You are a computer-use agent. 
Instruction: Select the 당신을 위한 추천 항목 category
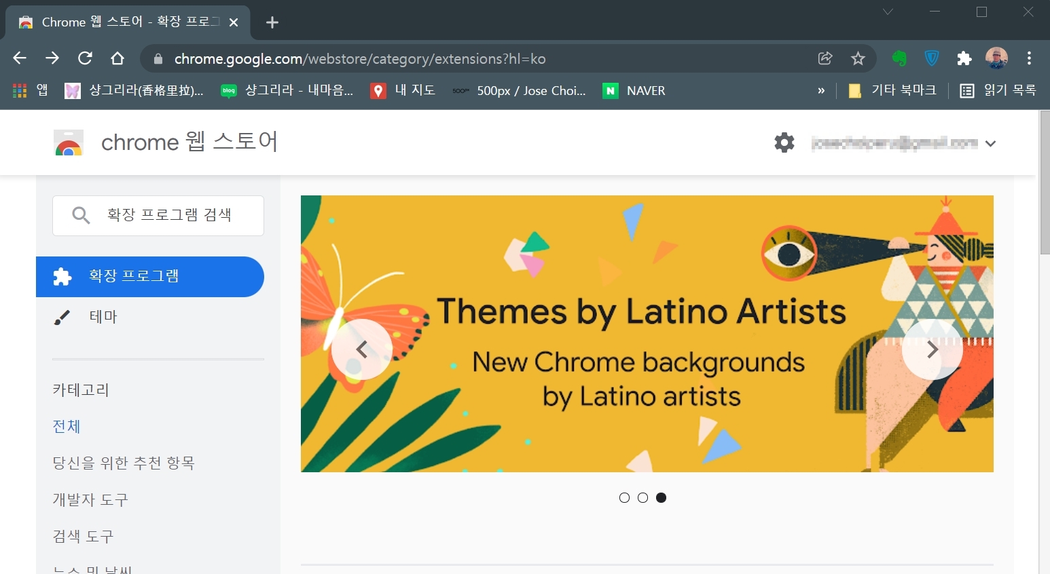124,463
